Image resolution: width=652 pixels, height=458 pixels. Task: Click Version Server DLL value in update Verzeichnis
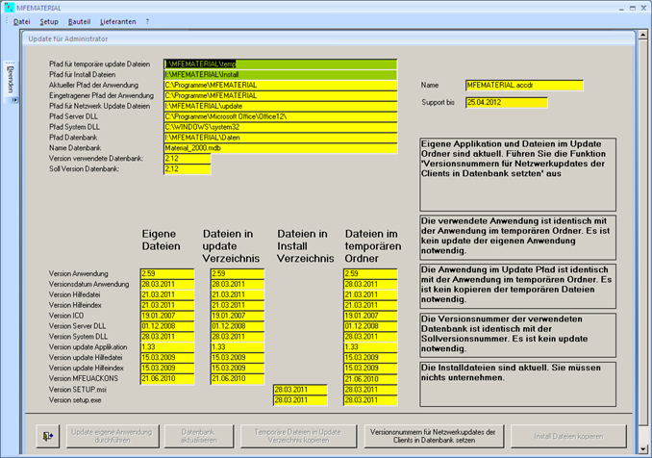[x=238, y=326]
